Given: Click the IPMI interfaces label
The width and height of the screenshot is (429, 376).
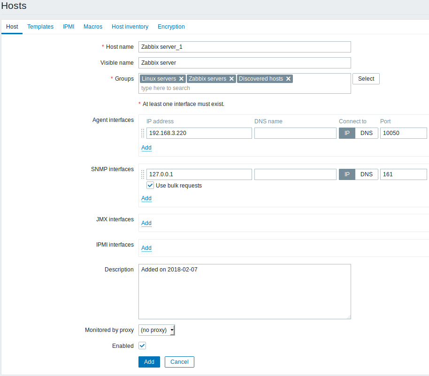Looking at the screenshot, I should pos(115,245).
